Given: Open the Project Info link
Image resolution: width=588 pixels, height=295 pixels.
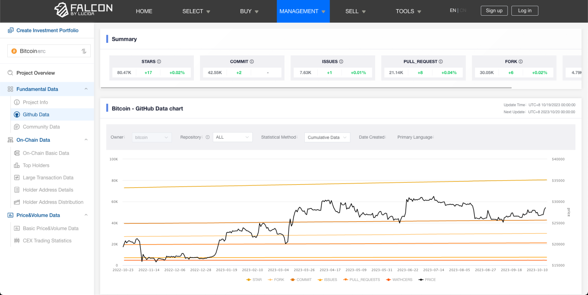Looking at the screenshot, I should tap(35, 102).
